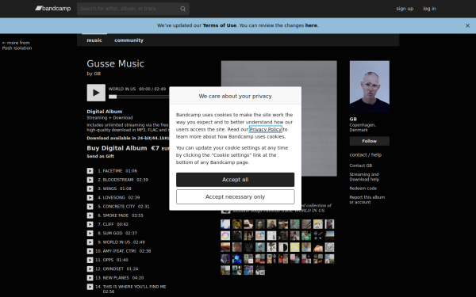Click the Follow button

click(370, 141)
